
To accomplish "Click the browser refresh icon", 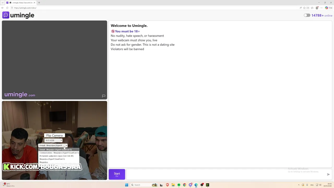I will (7, 8).
